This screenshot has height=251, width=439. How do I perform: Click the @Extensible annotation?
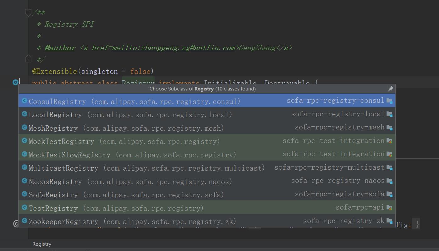tap(54, 72)
